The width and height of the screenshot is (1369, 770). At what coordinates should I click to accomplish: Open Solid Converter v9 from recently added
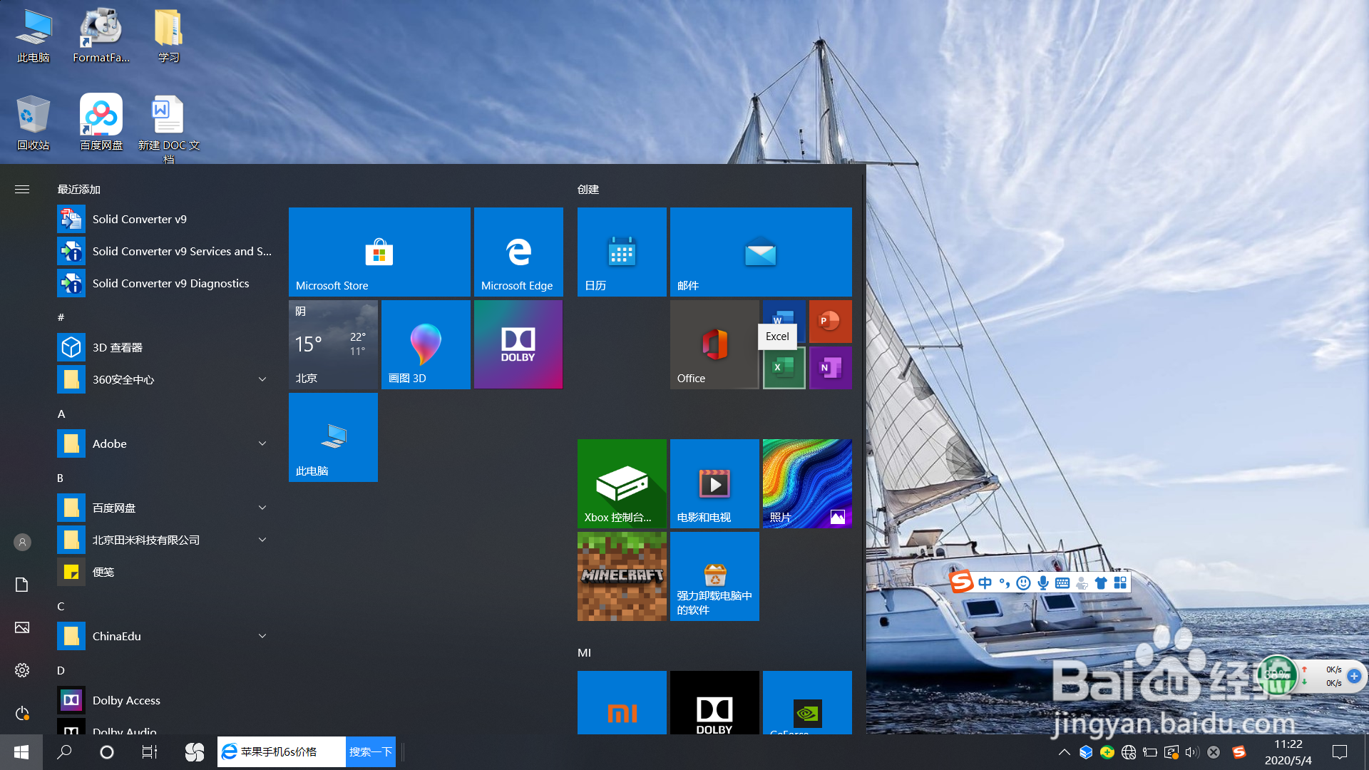tap(164, 219)
